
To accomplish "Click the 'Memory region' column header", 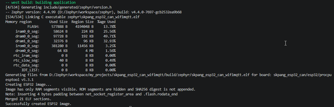I will [x=19, y=22].
